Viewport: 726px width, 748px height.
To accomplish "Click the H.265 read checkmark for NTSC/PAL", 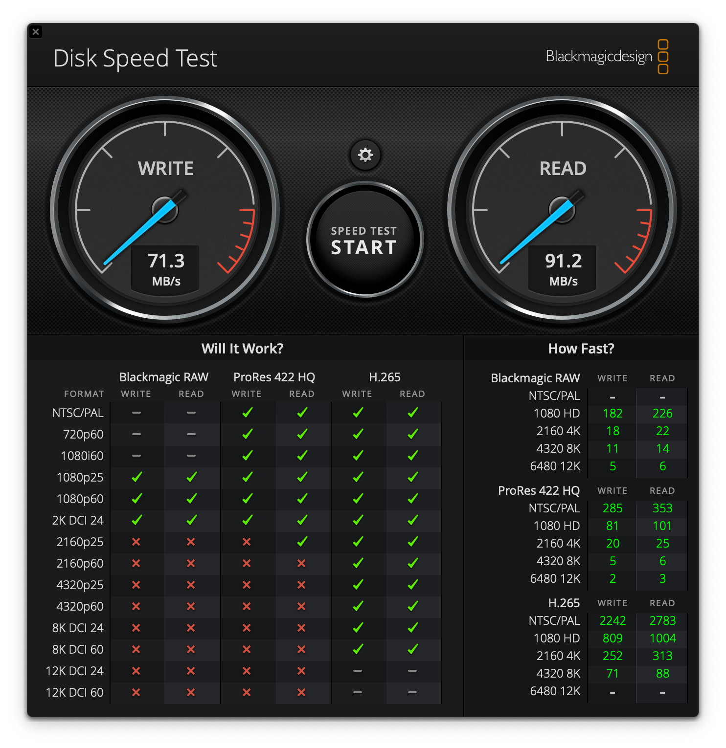I will [412, 413].
